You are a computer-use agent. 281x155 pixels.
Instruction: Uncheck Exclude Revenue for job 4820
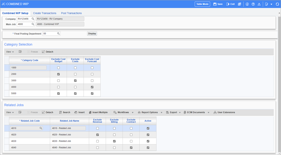(98, 135)
